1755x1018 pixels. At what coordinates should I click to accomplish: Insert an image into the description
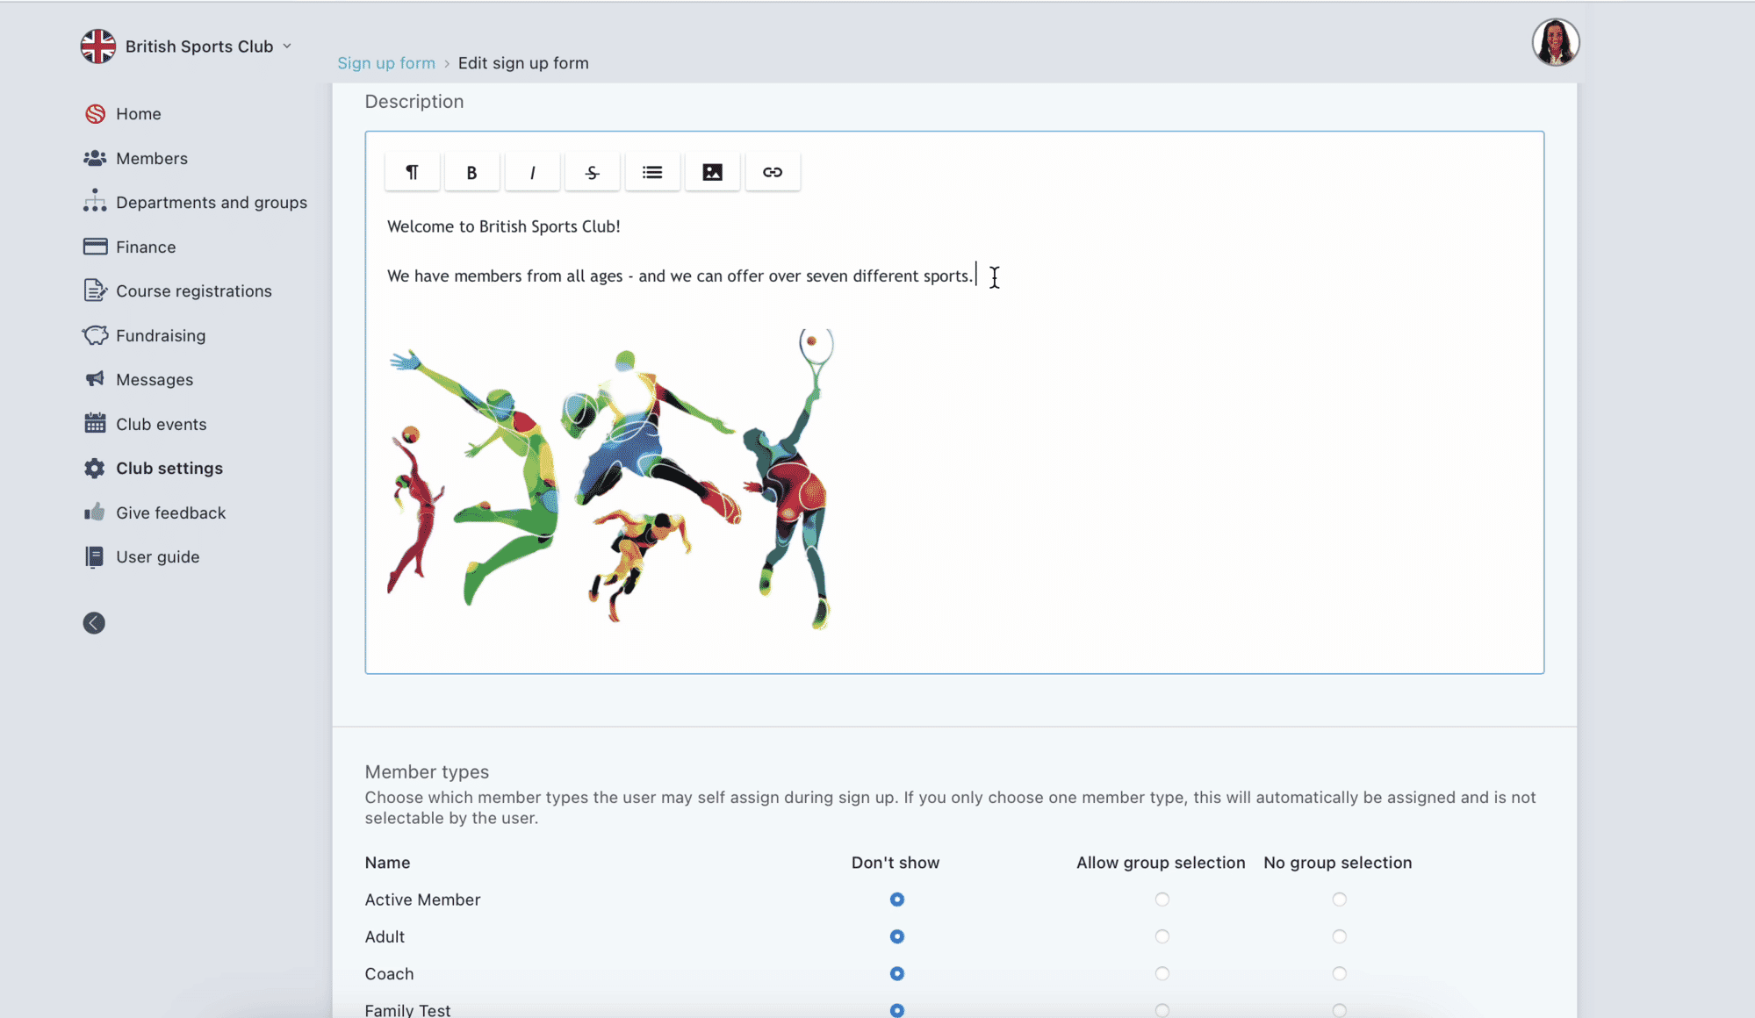pyautogui.click(x=712, y=171)
